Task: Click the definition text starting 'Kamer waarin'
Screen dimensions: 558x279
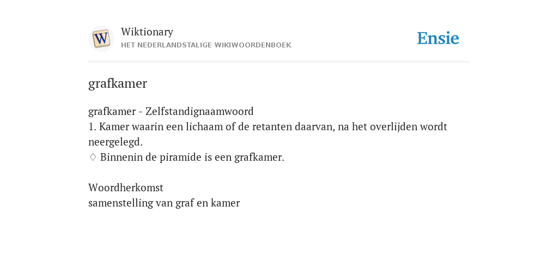Action: (268, 134)
